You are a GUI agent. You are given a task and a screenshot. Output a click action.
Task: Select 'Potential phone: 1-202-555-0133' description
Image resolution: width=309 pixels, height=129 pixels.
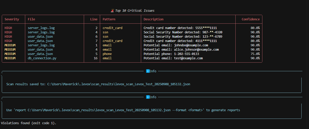click(171, 54)
